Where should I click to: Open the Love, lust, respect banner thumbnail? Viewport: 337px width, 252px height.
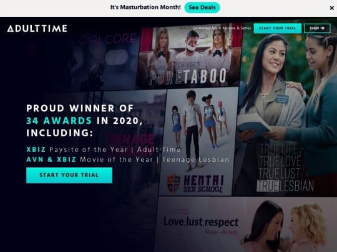(x=246, y=225)
